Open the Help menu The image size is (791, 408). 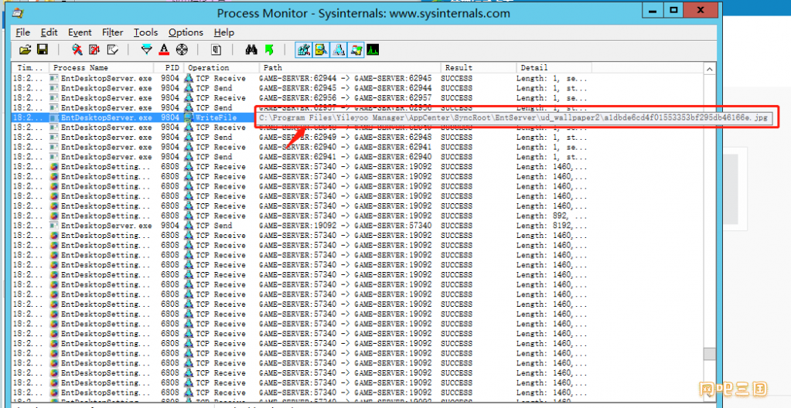pos(224,32)
